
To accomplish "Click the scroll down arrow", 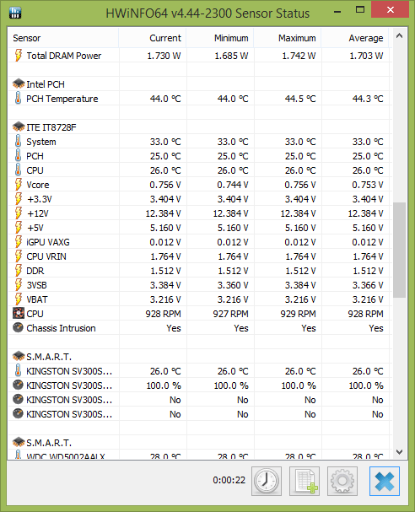I will [x=399, y=452].
